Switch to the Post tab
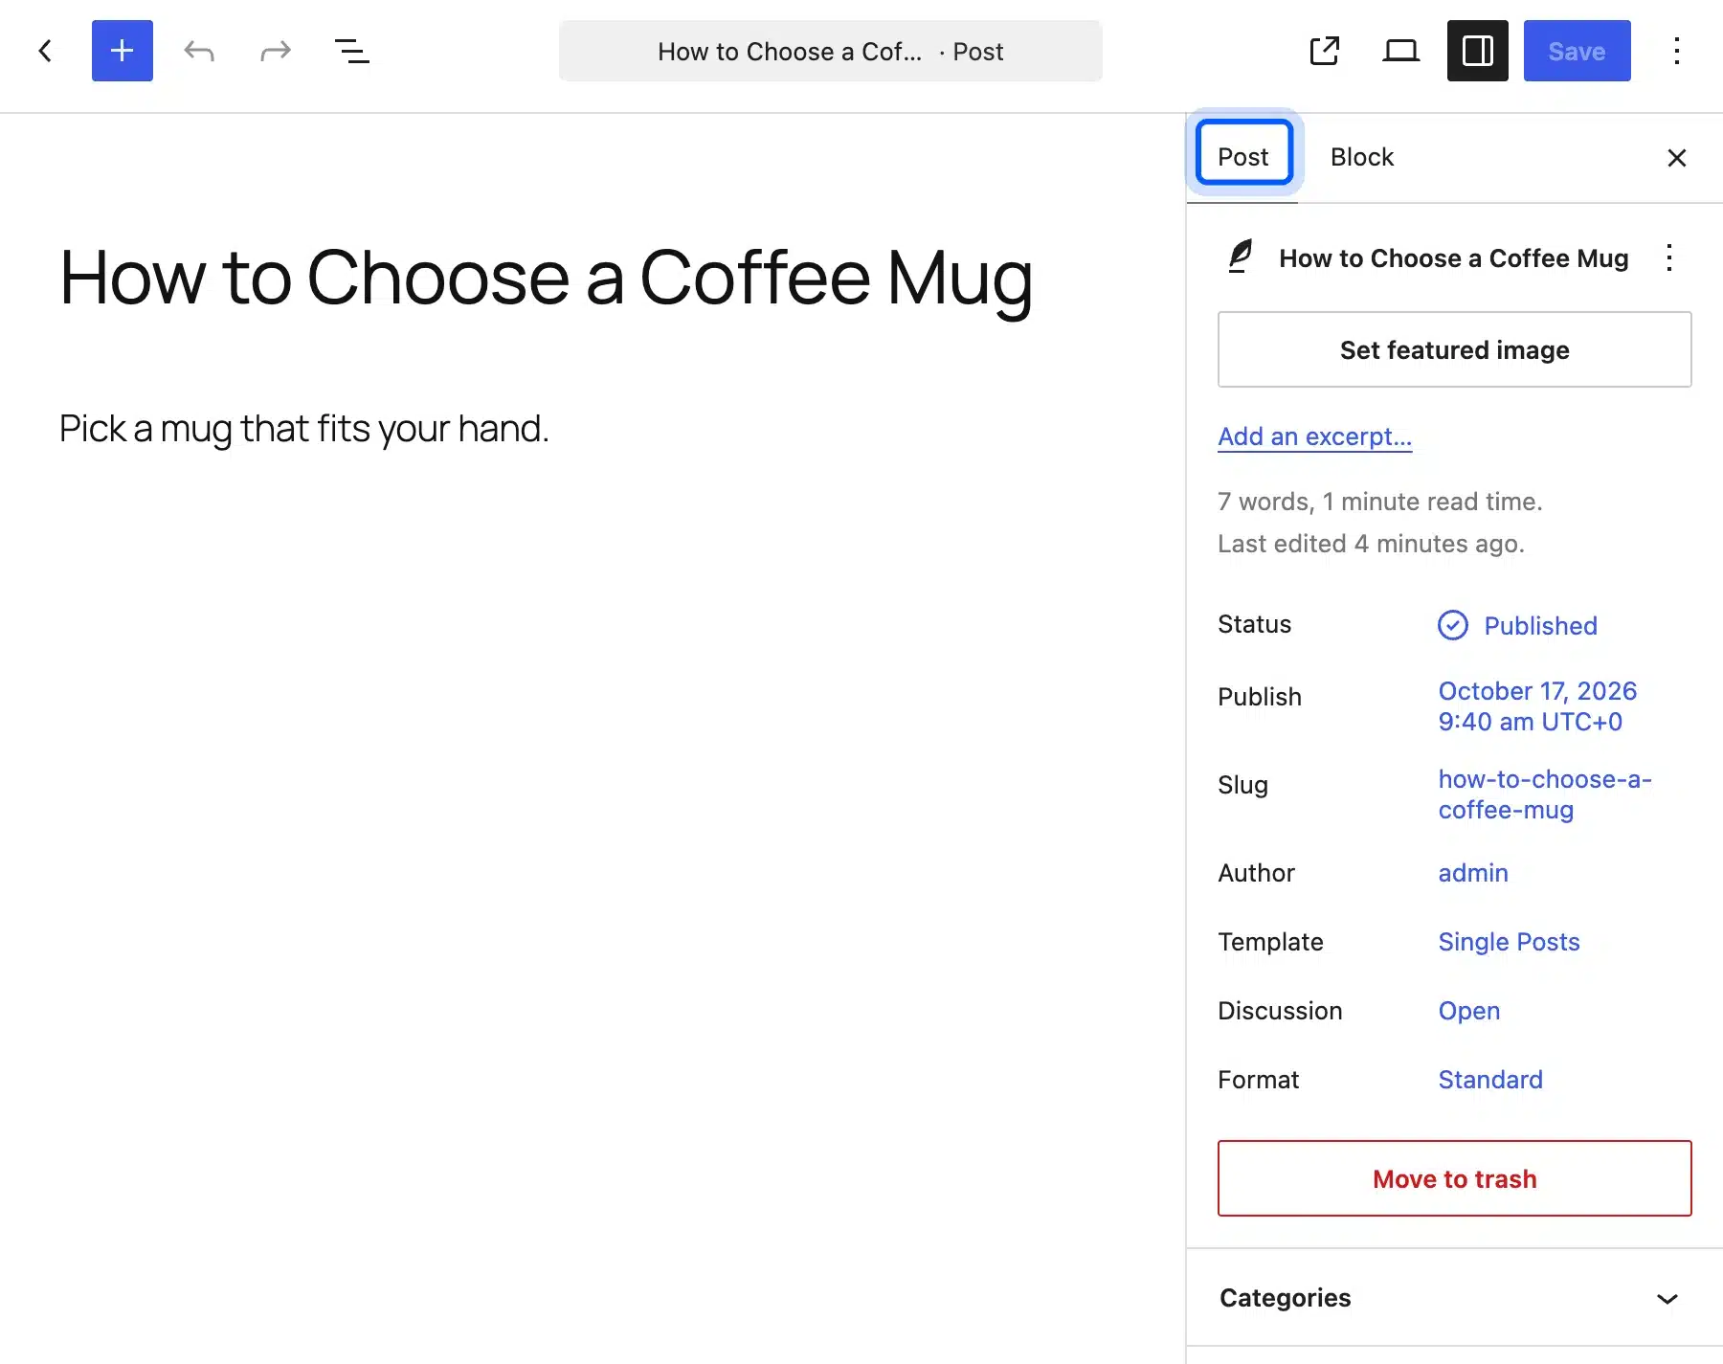The image size is (1723, 1364). point(1243,157)
